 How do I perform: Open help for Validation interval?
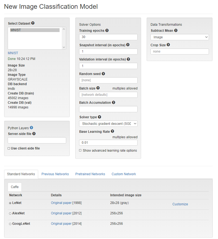pyautogui.click(x=128, y=59)
